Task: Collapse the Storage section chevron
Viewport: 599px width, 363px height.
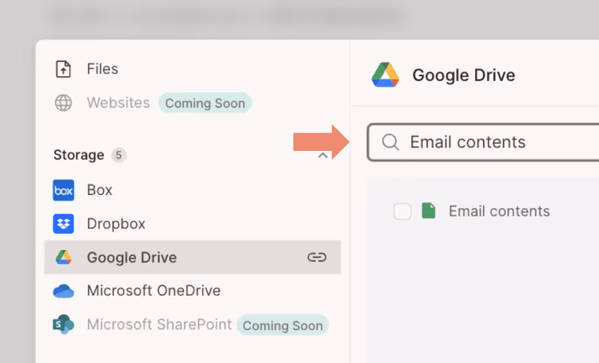Action: coord(323,155)
